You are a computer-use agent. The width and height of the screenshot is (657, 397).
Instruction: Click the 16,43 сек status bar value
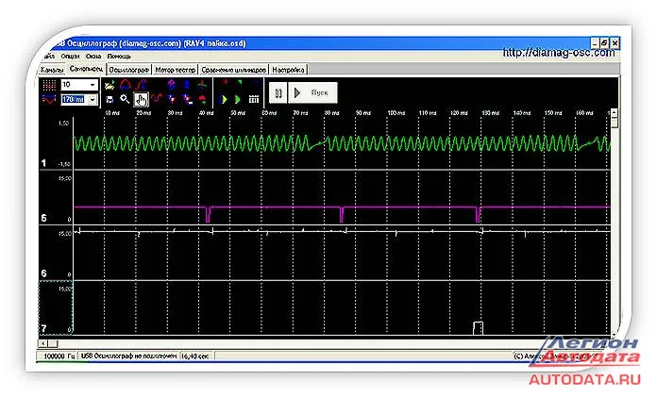point(194,356)
